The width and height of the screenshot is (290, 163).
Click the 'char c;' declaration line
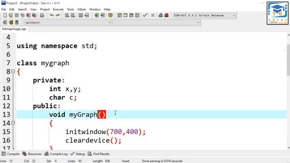tap(63, 97)
